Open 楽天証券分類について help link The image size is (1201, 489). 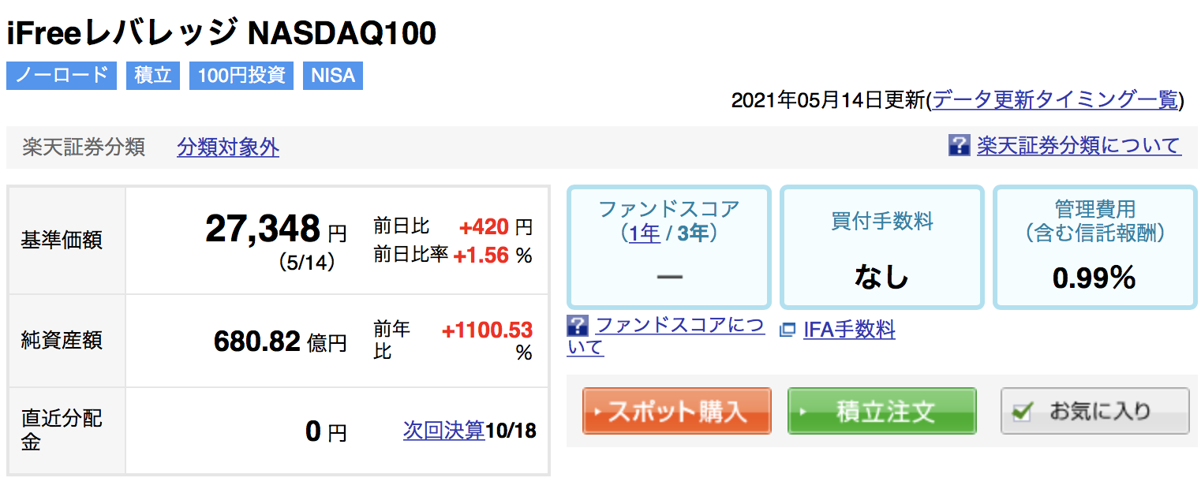click(1079, 145)
